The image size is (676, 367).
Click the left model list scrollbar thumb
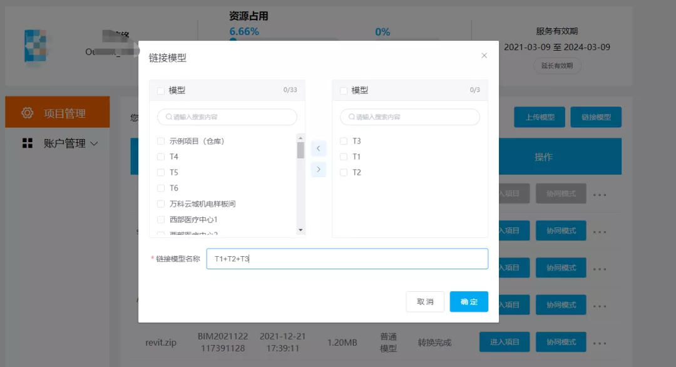[300, 150]
